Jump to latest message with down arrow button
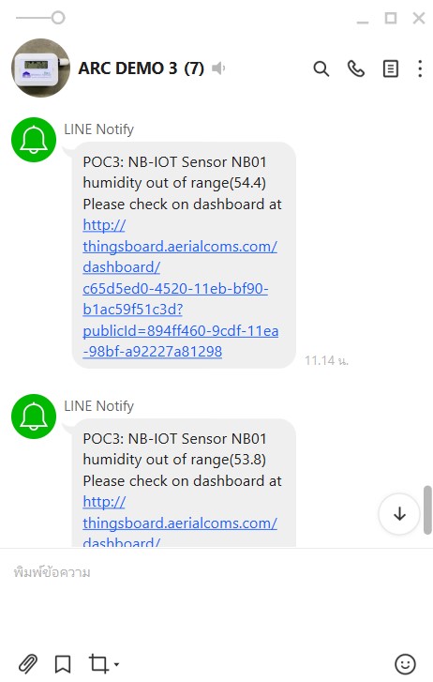Image resolution: width=433 pixels, height=682 pixels. tap(399, 514)
